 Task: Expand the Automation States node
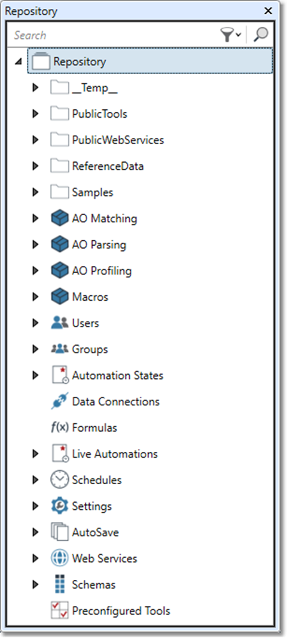pyautogui.click(x=35, y=375)
